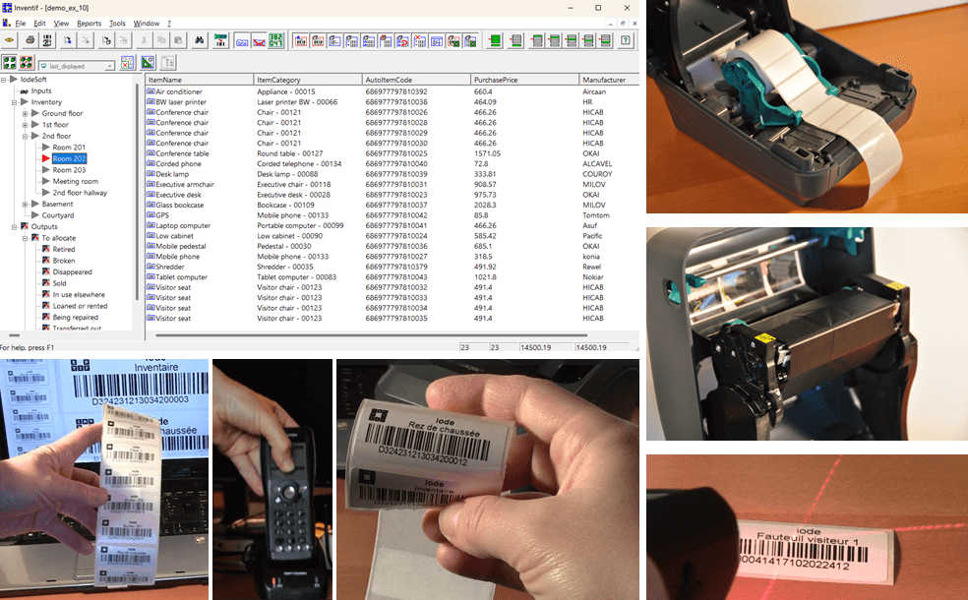Open the last_displayed dropdown
This screenshot has width=968, height=600.
point(108,66)
